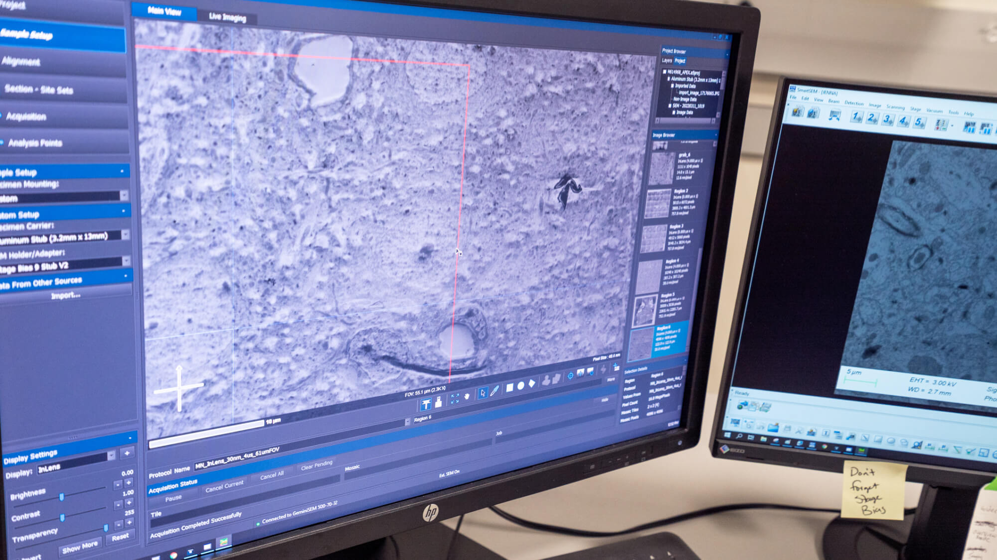Click the crosshair stage-centering icon
The width and height of the screenshot is (997, 560).
[571, 376]
